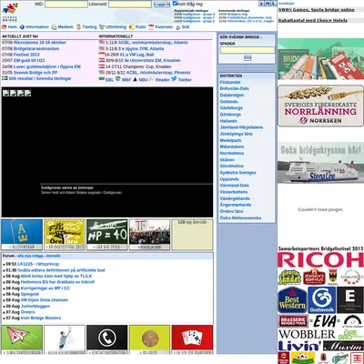This screenshot has height=364, width=364.
Task: Open the Information menu
Action: click(x=35, y=27)
